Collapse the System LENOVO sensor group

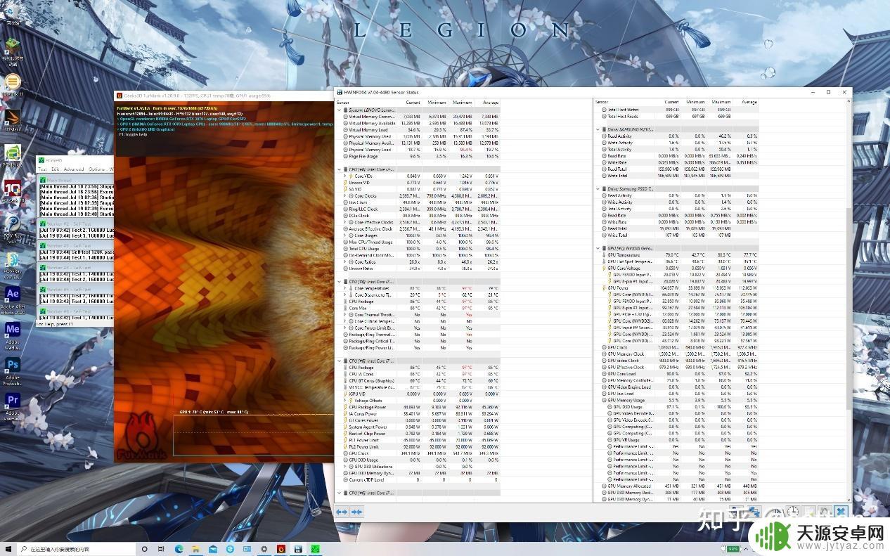(x=339, y=110)
